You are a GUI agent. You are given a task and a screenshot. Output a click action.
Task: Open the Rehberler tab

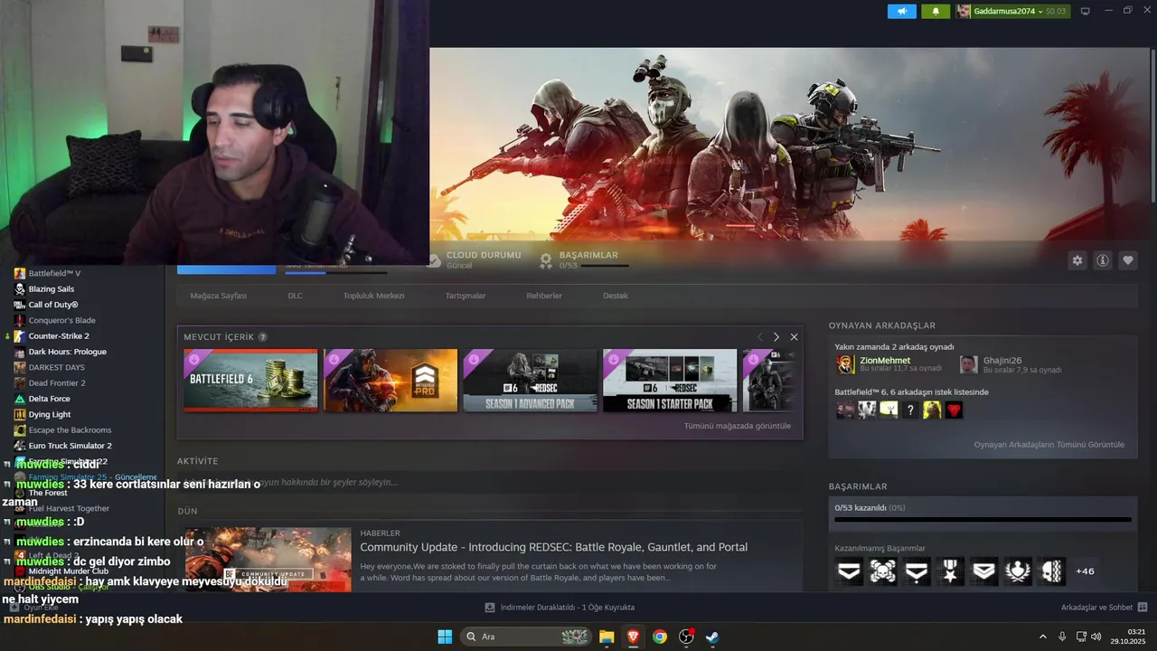pos(544,296)
